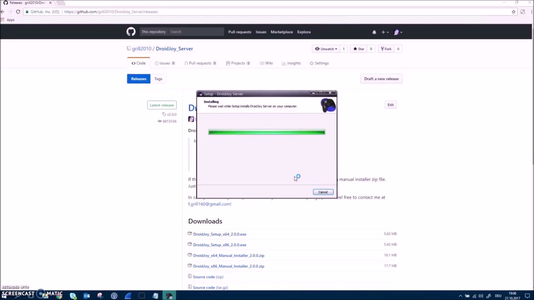Open the Issues tab

click(x=165, y=63)
